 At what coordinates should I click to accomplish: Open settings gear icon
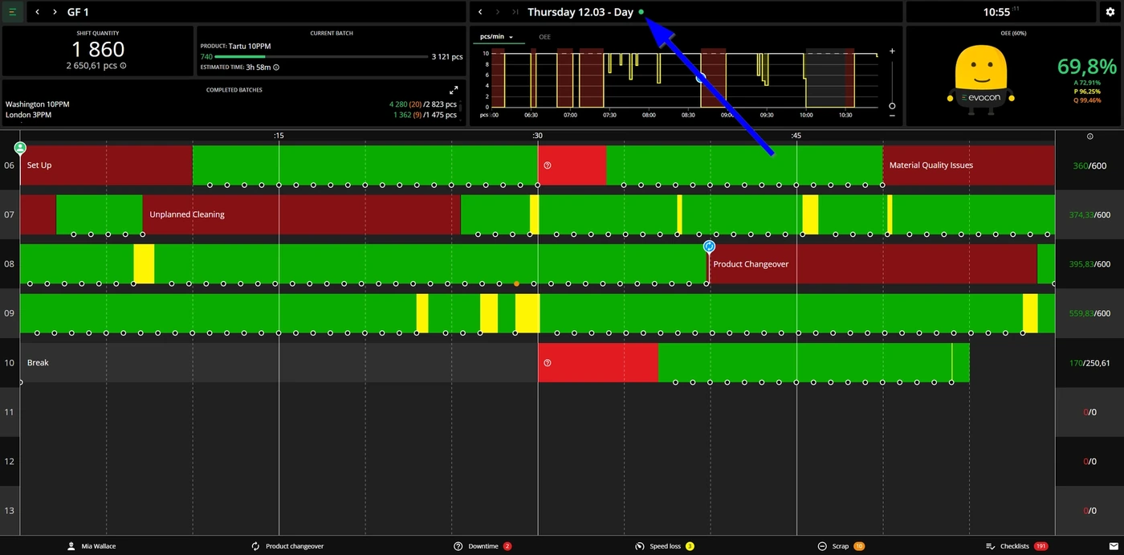1110,12
